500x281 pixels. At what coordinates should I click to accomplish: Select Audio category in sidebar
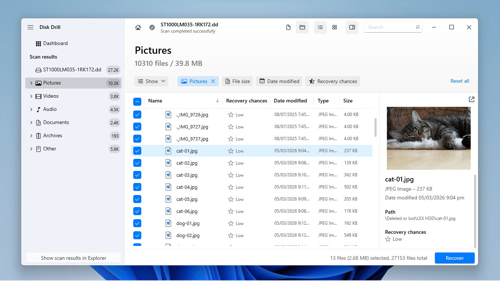point(73,109)
